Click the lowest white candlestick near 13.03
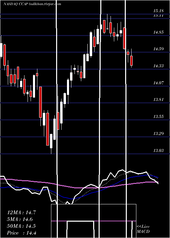 tap(51, 141)
